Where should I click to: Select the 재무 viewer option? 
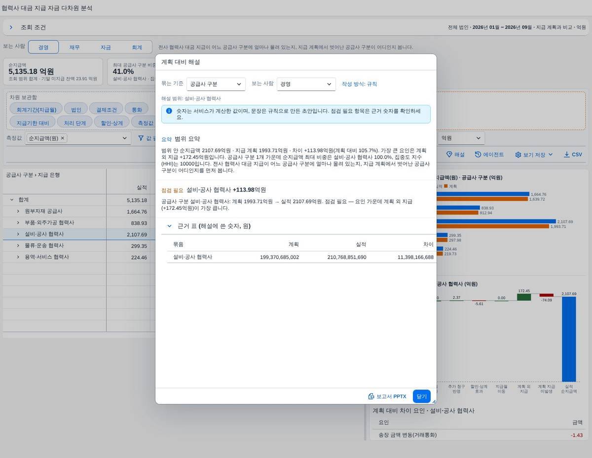pos(74,47)
